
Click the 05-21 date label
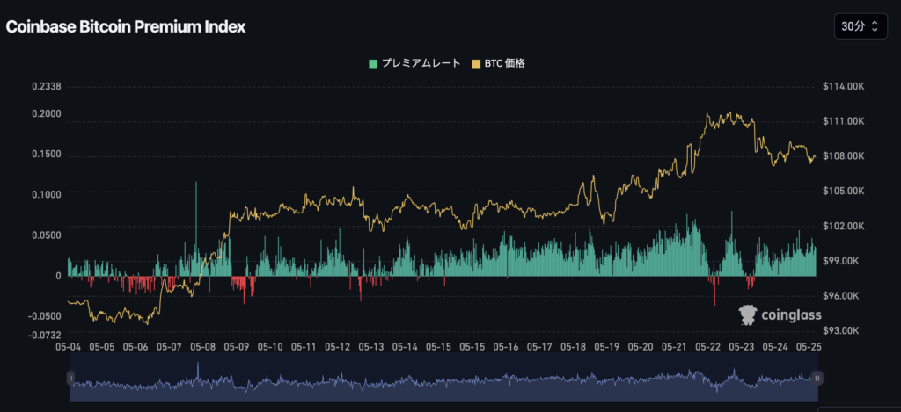point(674,347)
